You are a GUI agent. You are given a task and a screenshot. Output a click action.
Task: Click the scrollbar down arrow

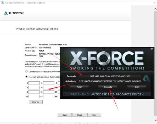(155, 120)
